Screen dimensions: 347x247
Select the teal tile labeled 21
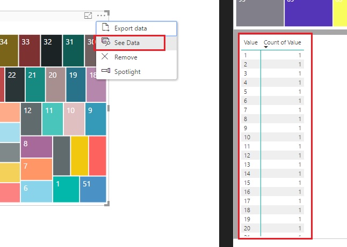[35, 85]
